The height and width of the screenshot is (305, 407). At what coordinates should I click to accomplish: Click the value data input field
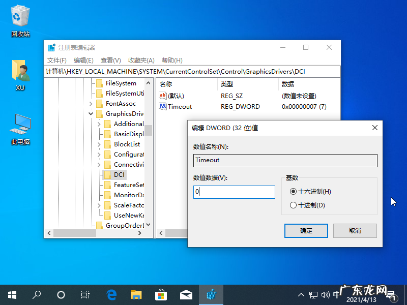pyautogui.click(x=234, y=192)
